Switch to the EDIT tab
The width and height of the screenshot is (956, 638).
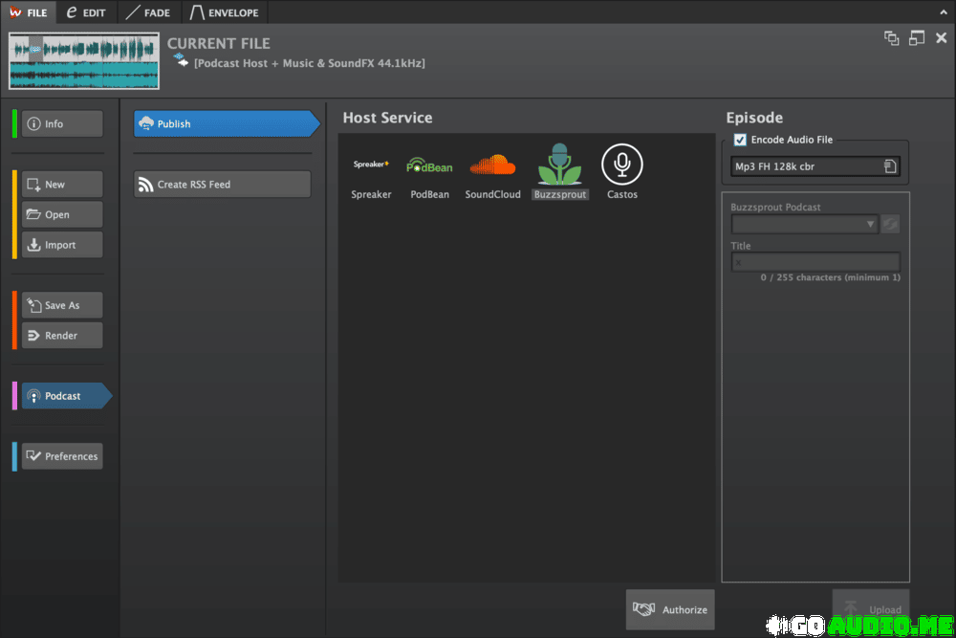86,12
